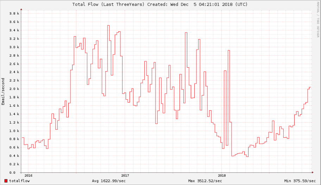This screenshot has width=321, height=185.
Task: Click the chart title Total Flow text
Action: tap(85, 4)
